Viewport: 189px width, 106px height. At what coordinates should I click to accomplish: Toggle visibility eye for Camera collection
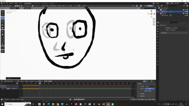185,14
